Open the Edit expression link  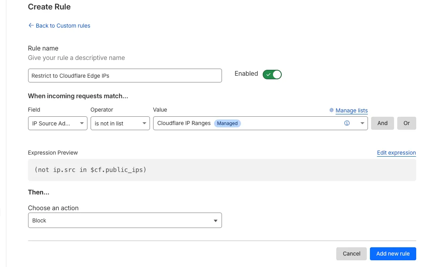click(x=396, y=153)
